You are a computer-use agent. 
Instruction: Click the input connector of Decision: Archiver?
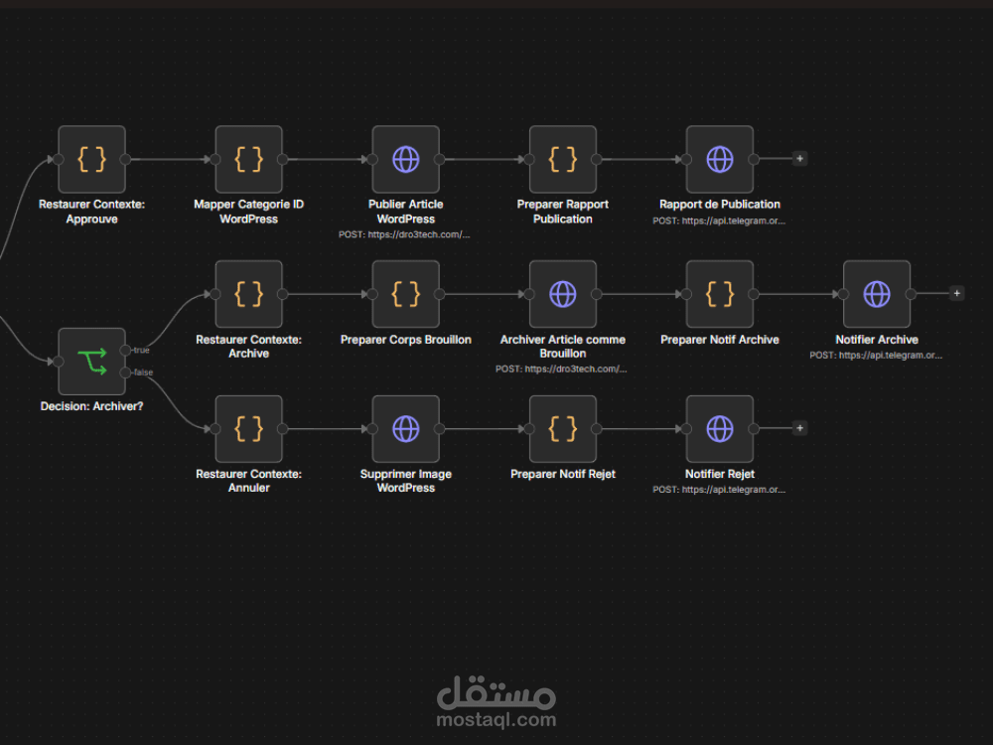coord(59,362)
